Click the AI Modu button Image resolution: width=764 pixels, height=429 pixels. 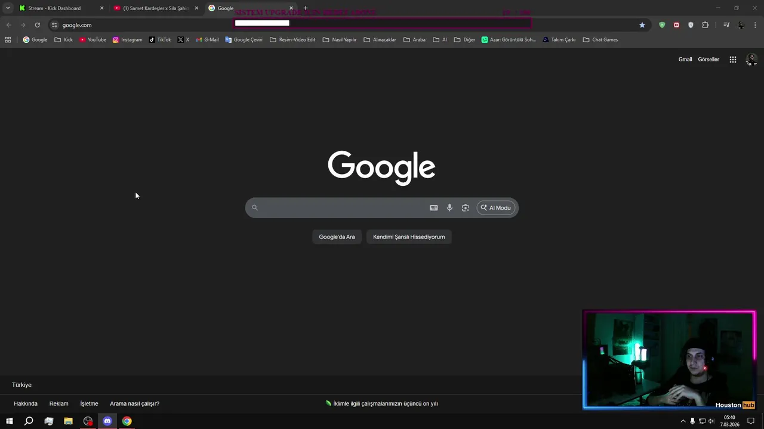click(x=496, y=208)
